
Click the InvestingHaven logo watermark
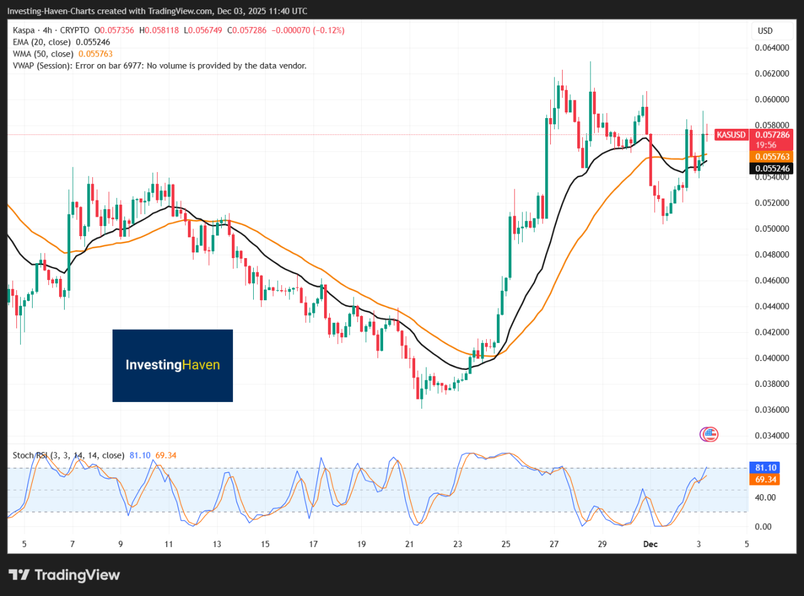pyautogui.click(x=172, y=366)
